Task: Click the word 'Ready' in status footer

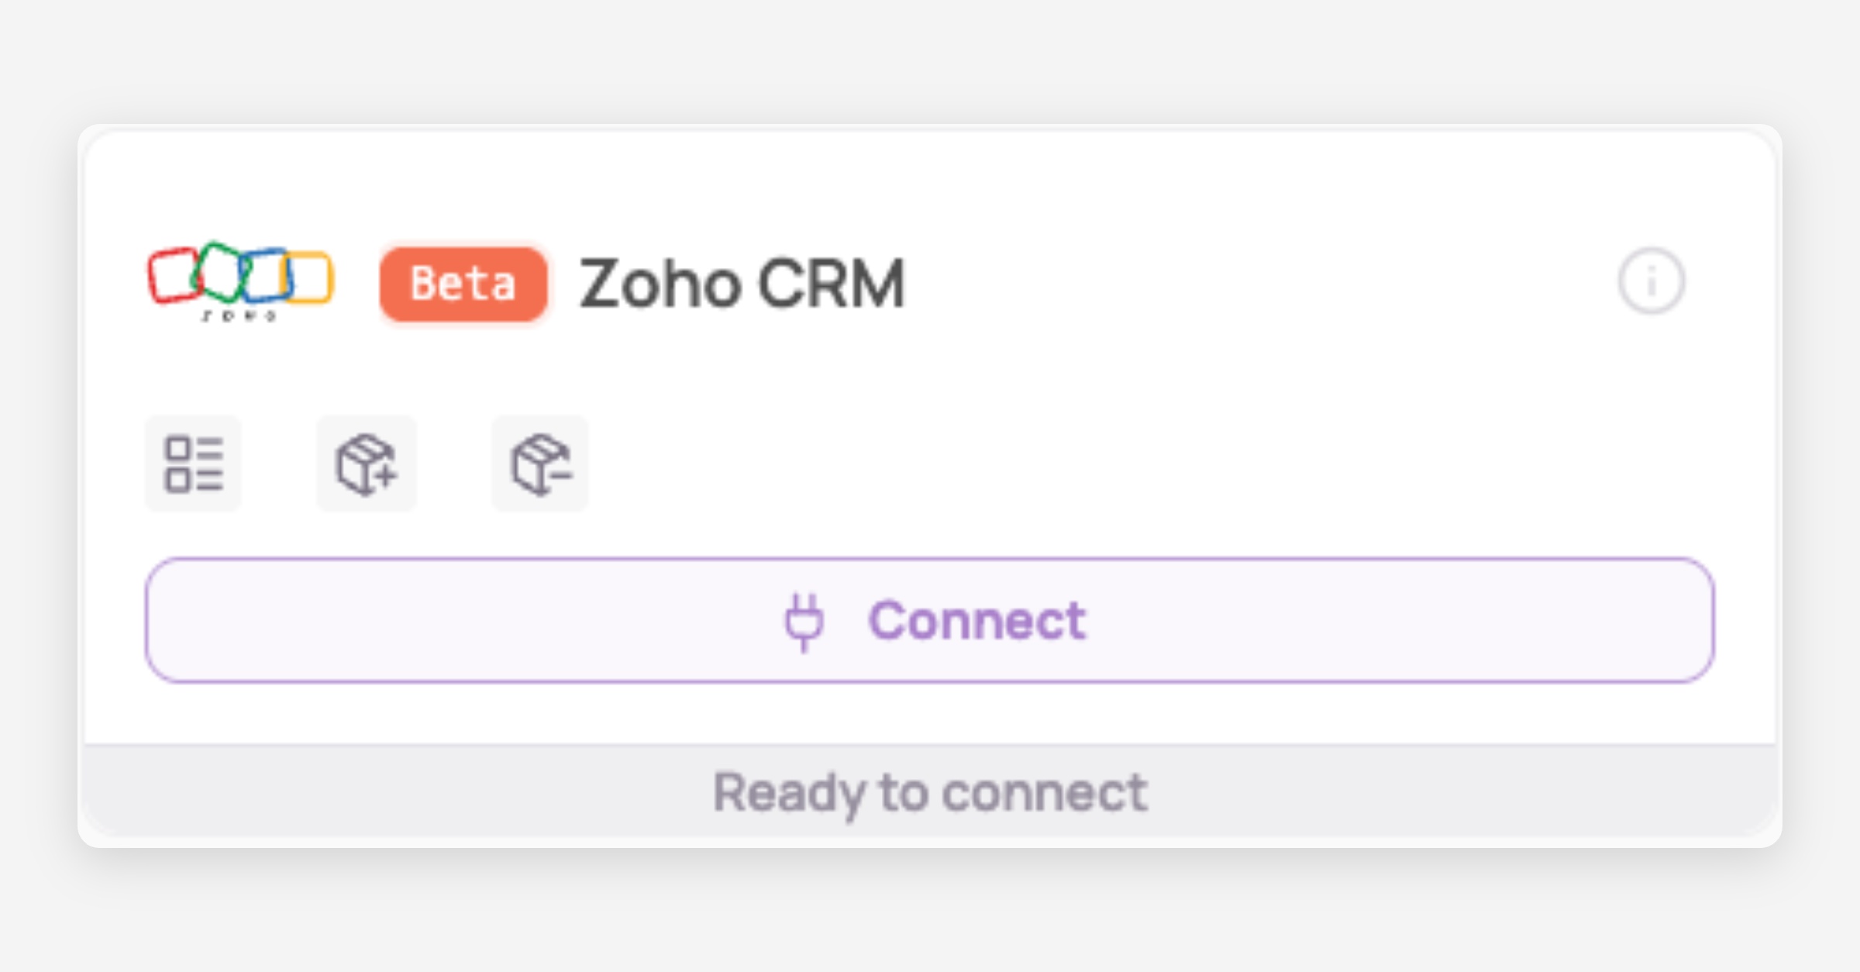Action: pyautogui.click(x=788, y=792)
